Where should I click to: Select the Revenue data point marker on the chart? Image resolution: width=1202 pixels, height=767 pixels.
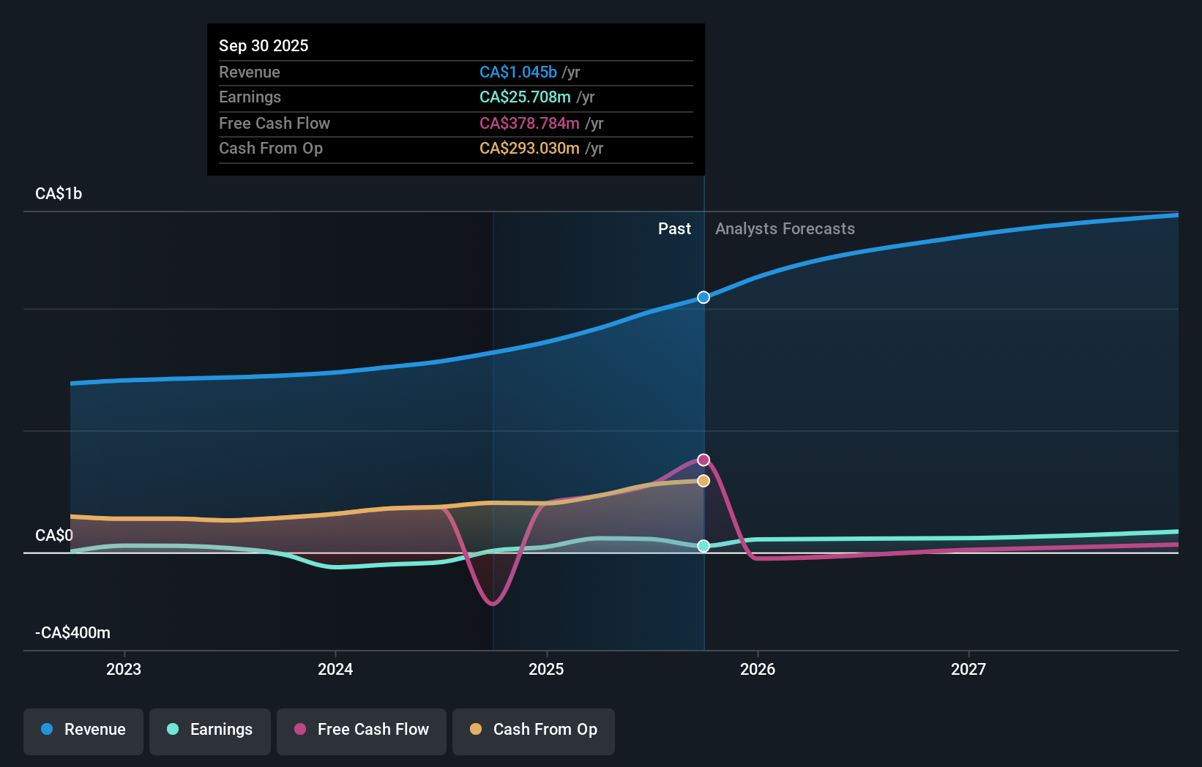click(703, 297)
